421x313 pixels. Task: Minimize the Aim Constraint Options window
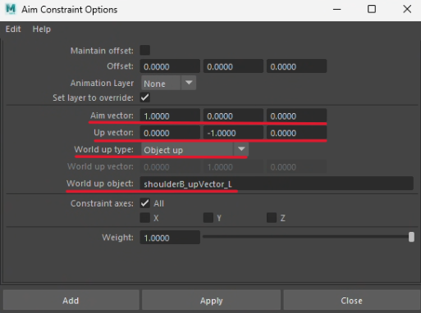pos(336,9)
